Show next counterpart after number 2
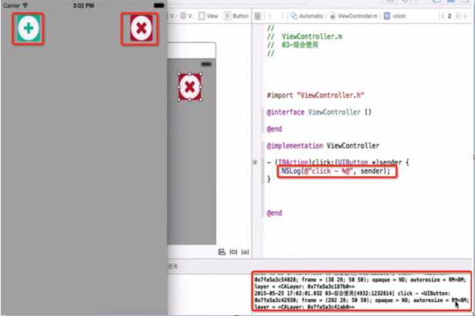The image size is (475, 316). point(457,16)
